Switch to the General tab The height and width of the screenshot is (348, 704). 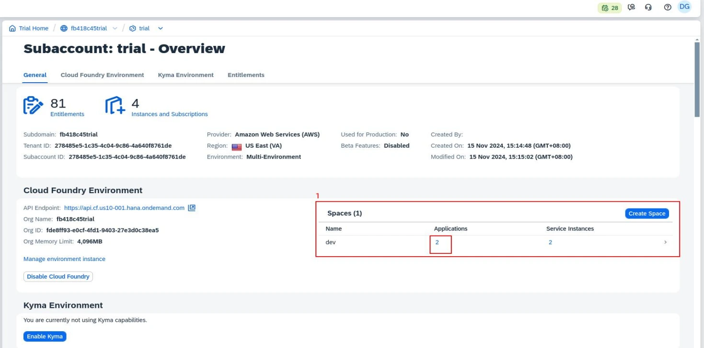35,75
